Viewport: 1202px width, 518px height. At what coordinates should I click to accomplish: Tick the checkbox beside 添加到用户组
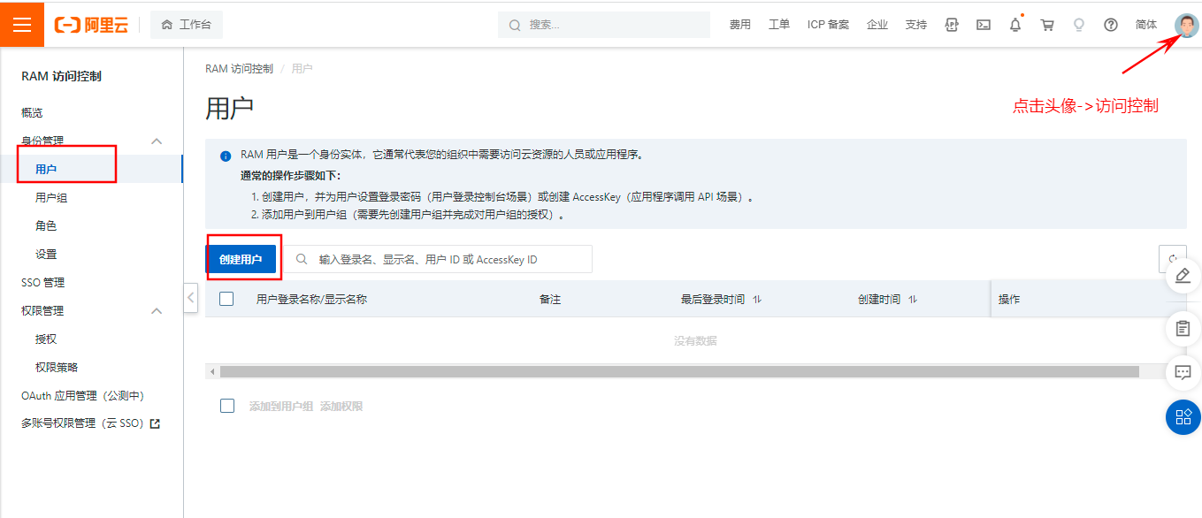227,406
